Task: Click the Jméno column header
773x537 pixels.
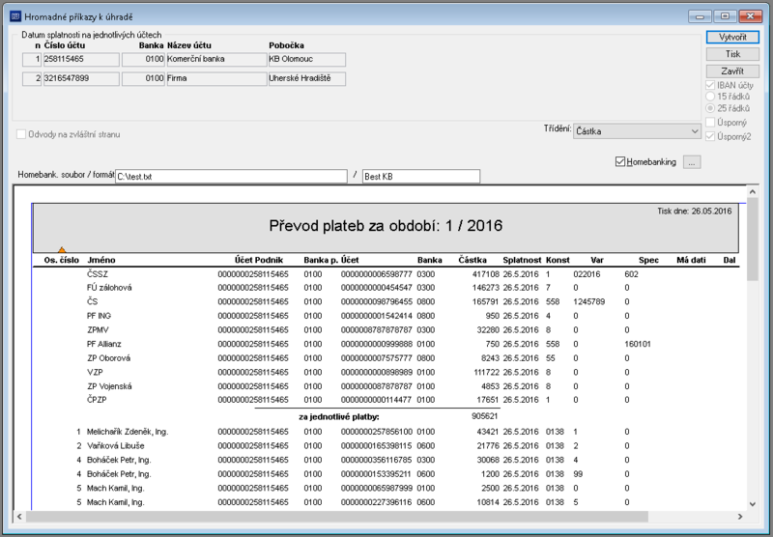Action: (x=101, y=260)
